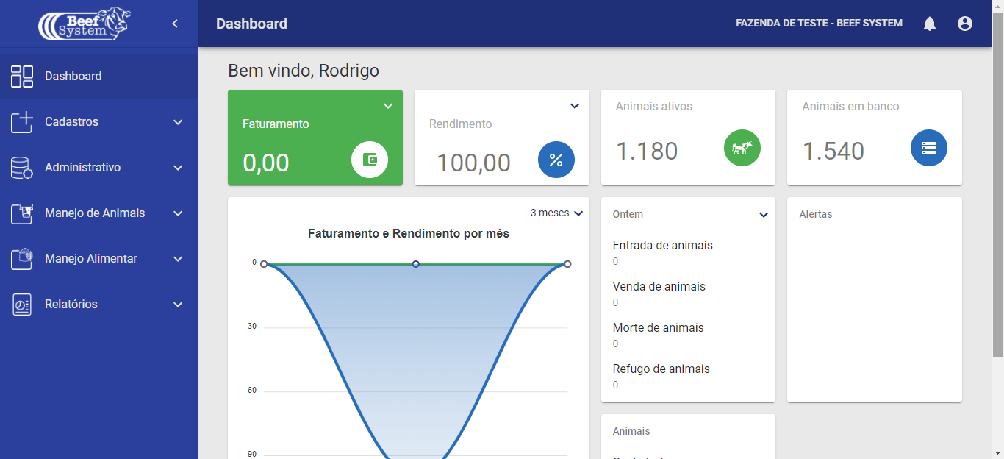Open the Cadastros menu item
Image resolution: width=1004 pixels, height=459 pixels.
(99, 121)
